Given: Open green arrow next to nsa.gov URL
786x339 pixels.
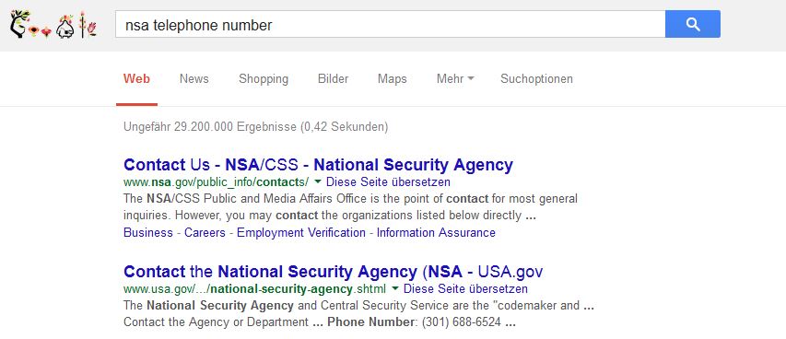Looking at the screenshot, I should 318,181.
